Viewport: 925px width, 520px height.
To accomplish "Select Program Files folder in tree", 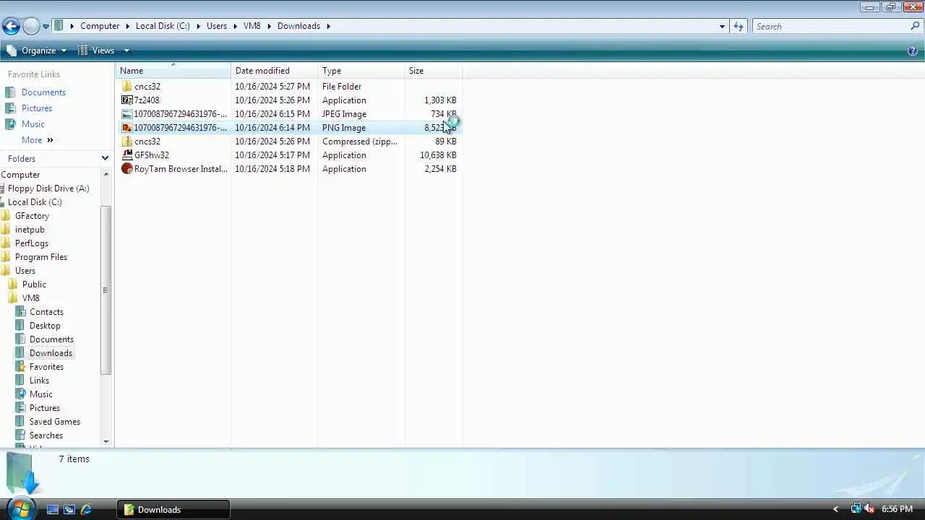I will click(x=41, y=257).
